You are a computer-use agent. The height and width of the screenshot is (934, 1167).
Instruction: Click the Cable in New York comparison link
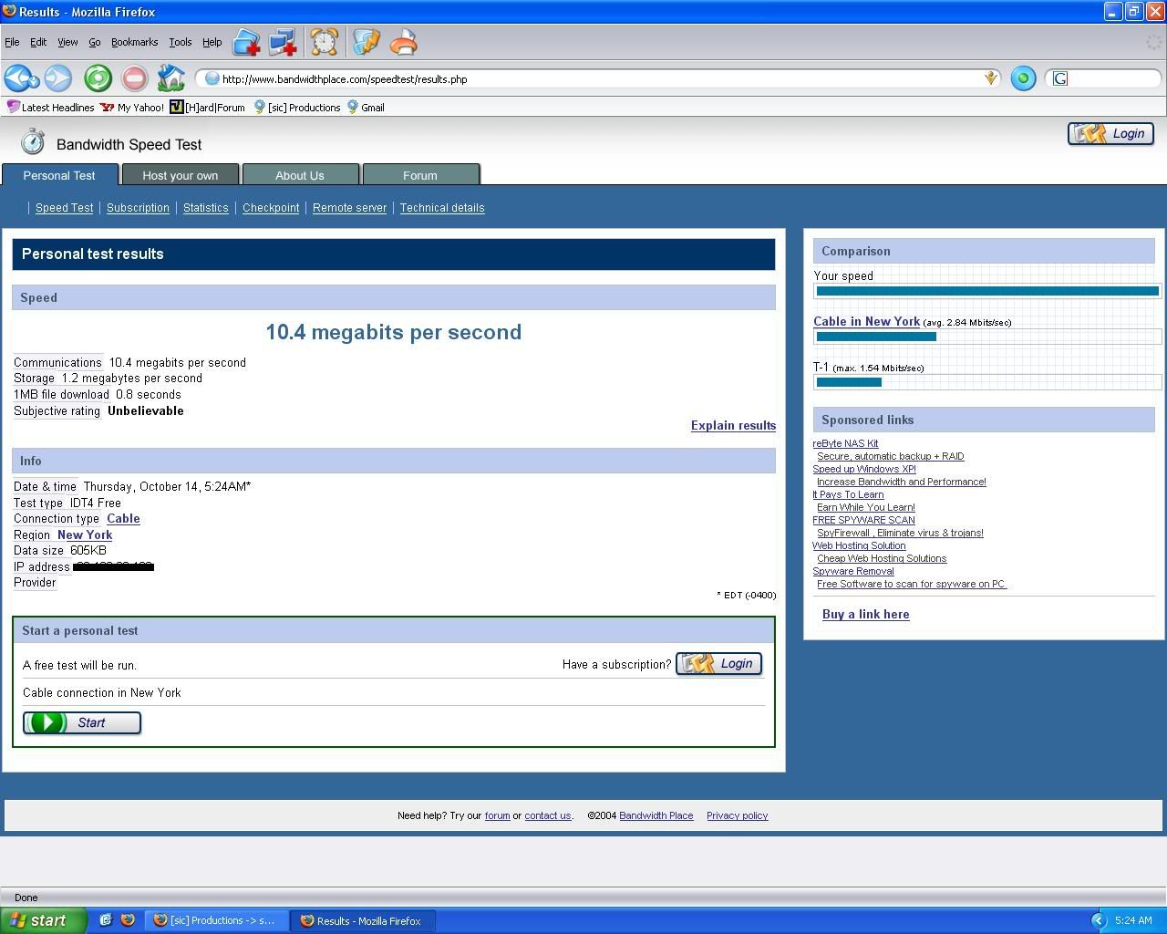pyautogui.click(x=866, y=322)
